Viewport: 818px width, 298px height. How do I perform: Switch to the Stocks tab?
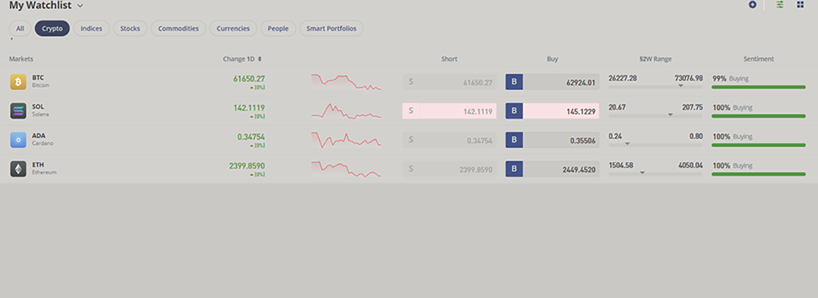130,29
